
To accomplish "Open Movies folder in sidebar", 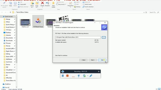I will (8, 46).
